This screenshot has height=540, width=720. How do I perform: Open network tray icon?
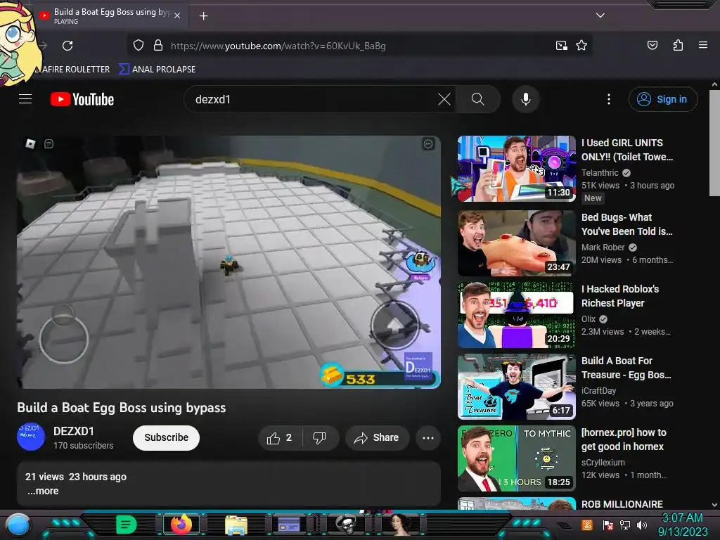point(625,525)
